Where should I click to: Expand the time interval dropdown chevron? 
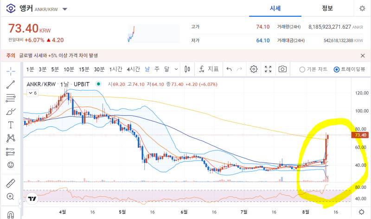click(x=176, y=69)
